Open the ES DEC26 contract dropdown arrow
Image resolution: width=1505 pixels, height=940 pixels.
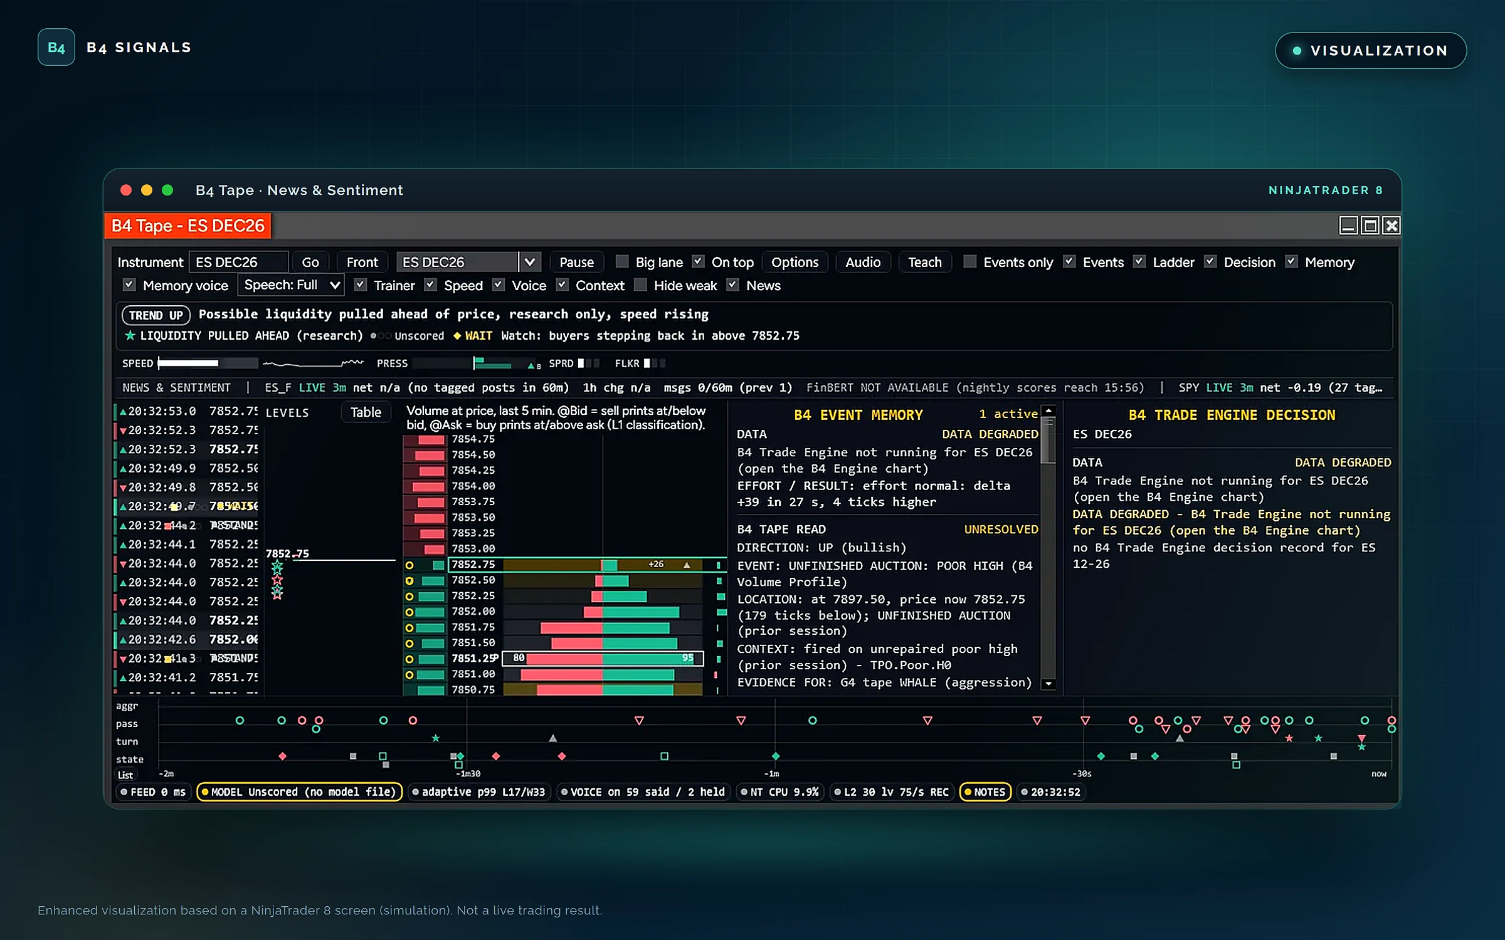pyautogui.click(x=530, y=262)
